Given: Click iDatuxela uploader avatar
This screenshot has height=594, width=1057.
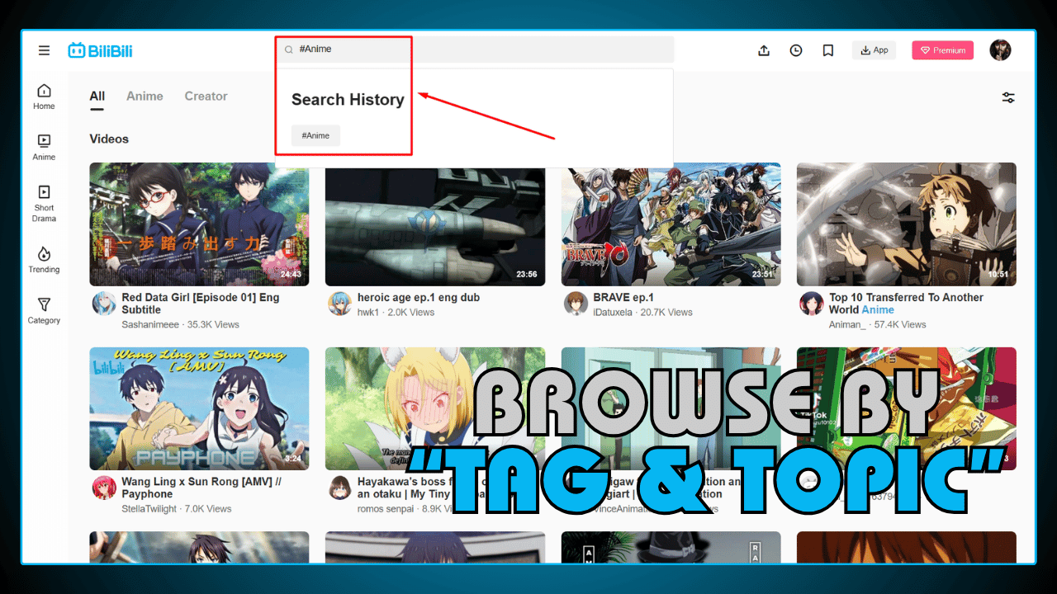Looking at the screenshot, I should [576, 304].
